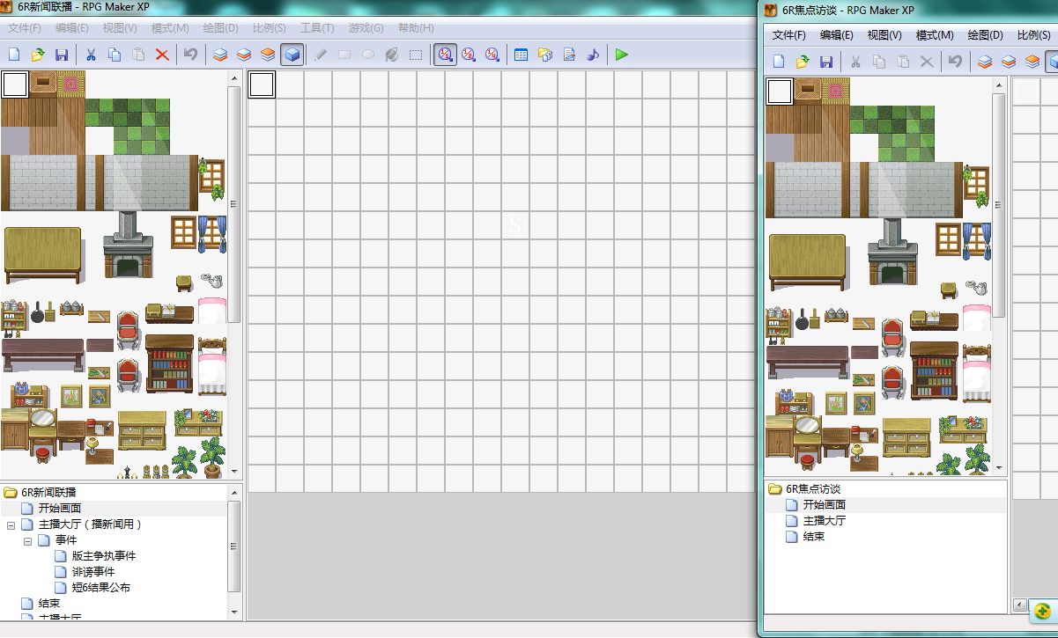Click the Cut scissors icon in 6R新闻联播 toolbar
This screenshot has width=1058, height=638.
coord(91,55)
